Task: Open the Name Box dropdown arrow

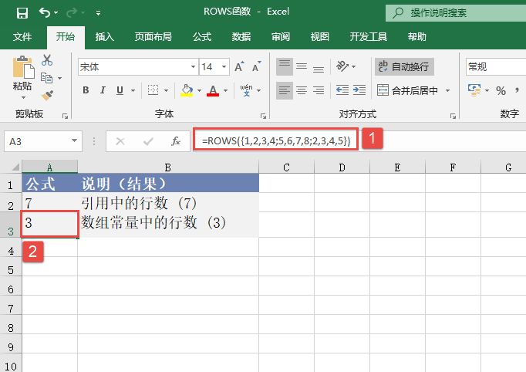Action: point(75,140)
